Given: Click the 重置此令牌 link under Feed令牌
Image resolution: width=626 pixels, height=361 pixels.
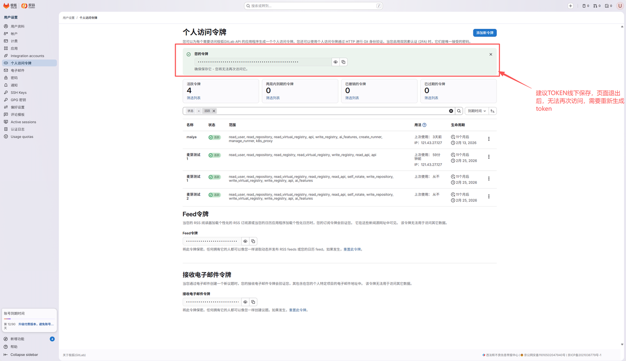Looking at the screenshot, I should pyautogui.click(x=352, y=250).
